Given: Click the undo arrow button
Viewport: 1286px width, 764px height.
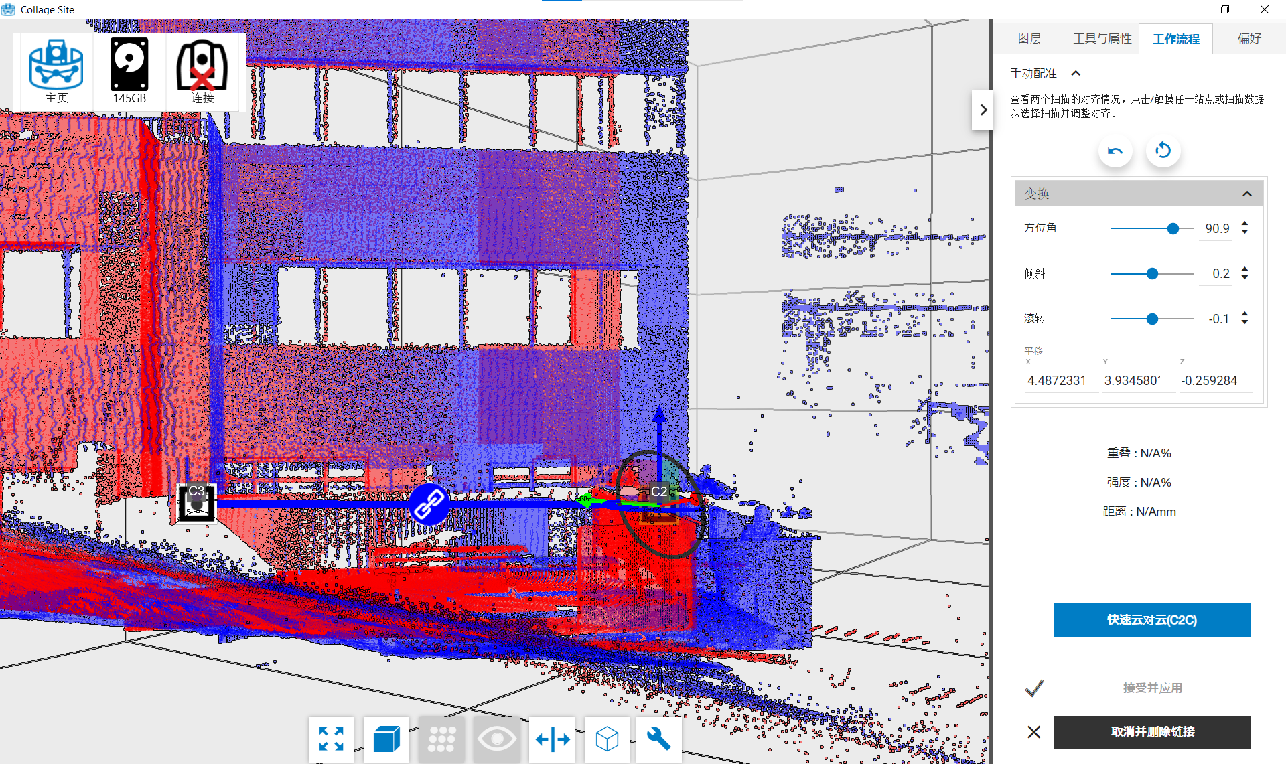Looking at the screenshot, I should pos(1115,151).
